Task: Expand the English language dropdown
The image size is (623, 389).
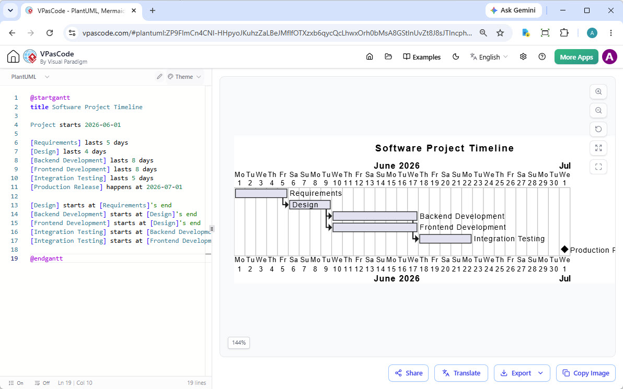Action: (489, 57)
